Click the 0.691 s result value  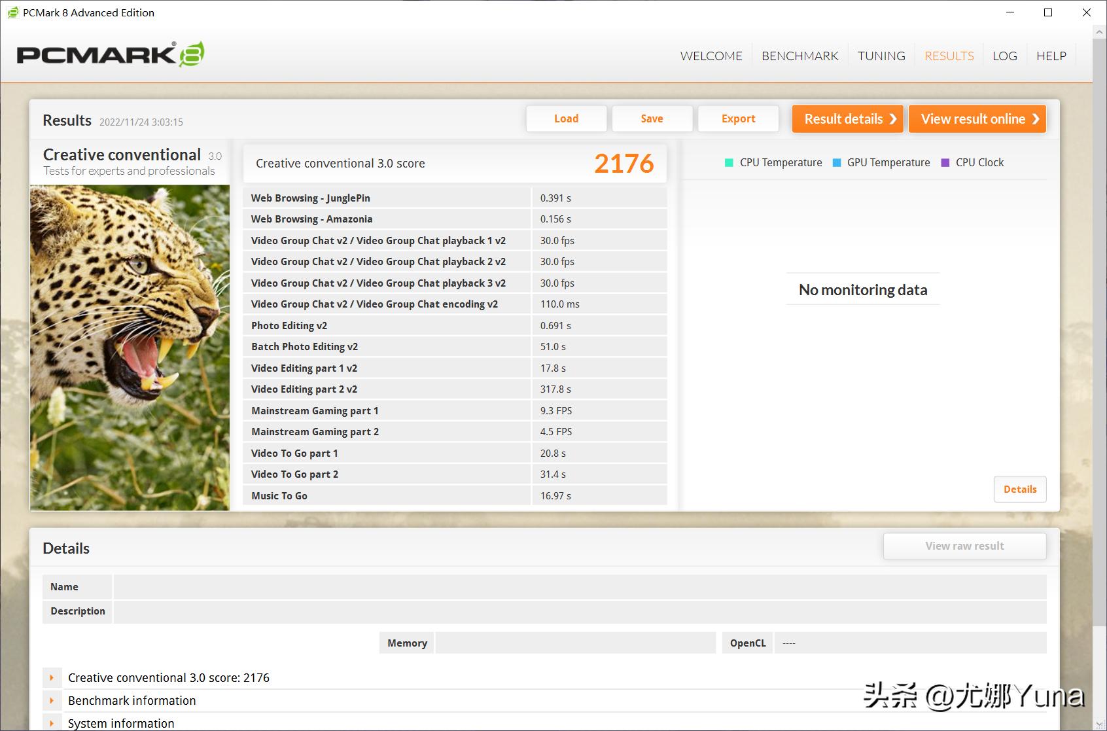point(555,326)
